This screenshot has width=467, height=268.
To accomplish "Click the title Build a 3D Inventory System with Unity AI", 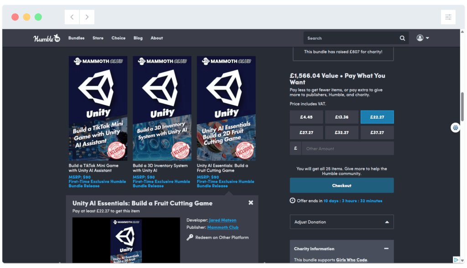I will 160,168.
